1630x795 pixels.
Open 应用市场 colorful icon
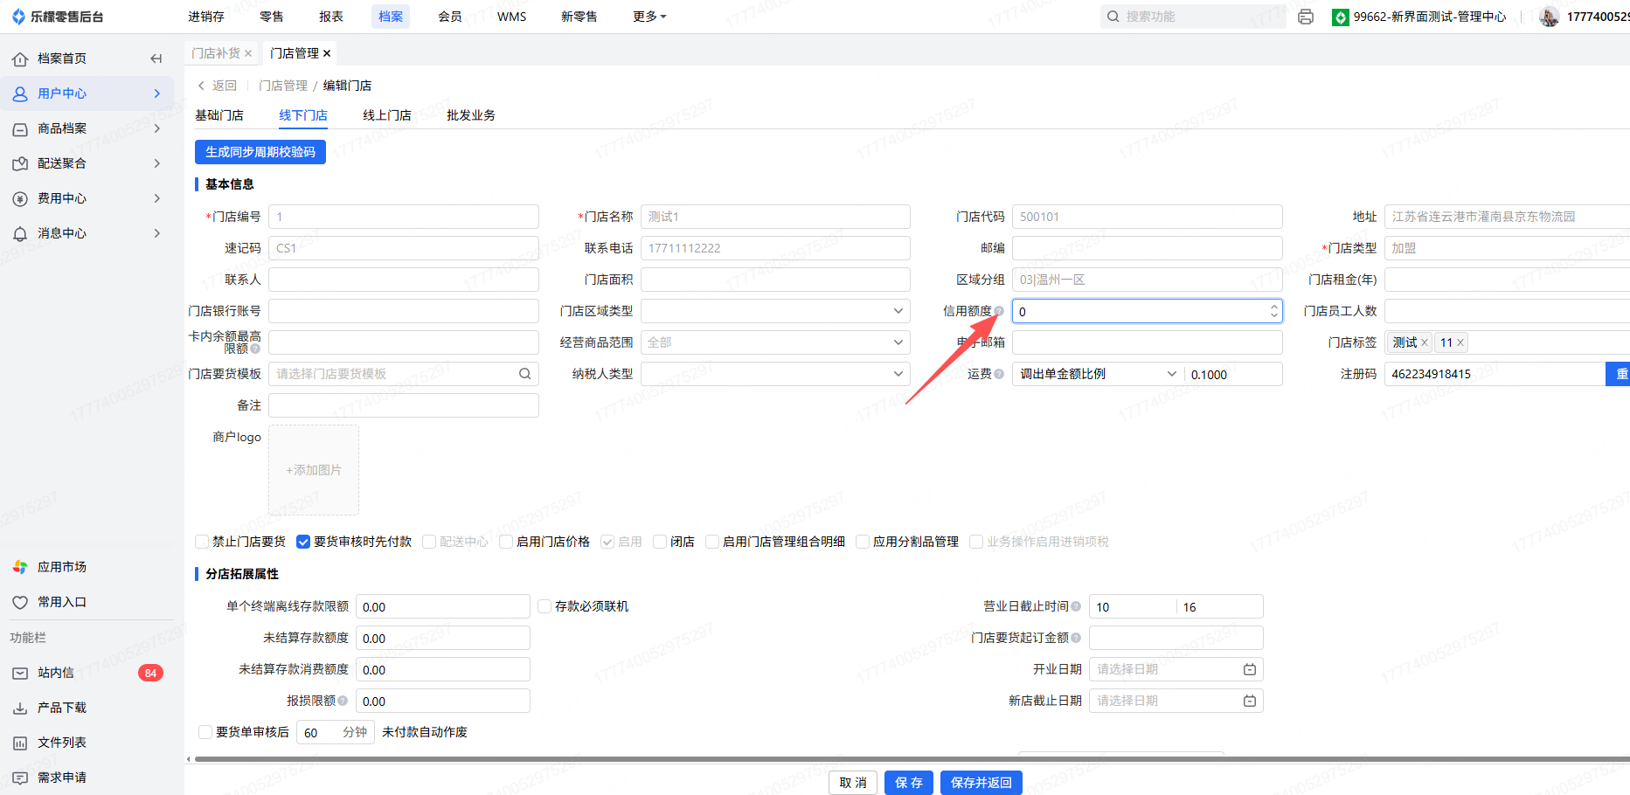point(20,567)
